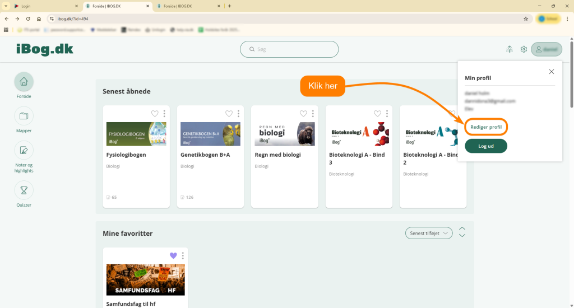Click the Søg search field

click(x=289, y=49)
